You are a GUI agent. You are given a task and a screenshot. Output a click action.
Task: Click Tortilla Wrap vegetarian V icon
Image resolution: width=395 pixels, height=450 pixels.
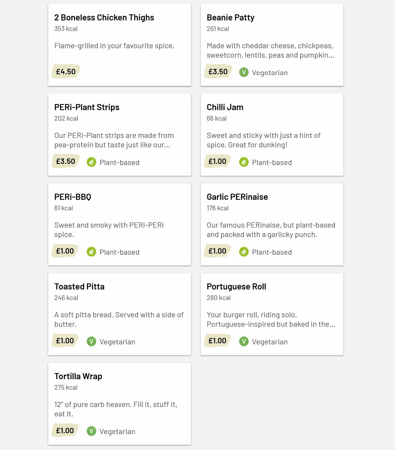(91, 431)
